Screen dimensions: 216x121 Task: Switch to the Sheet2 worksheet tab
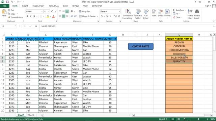point(31,115)
